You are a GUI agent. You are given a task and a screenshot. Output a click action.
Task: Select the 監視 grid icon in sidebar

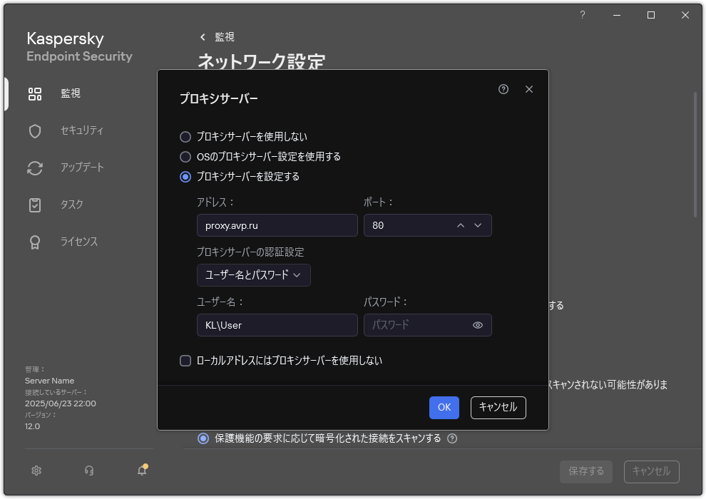(34, 93)
